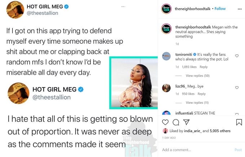Reply to toniromiti's comment
245x157 pixels.
204,67
